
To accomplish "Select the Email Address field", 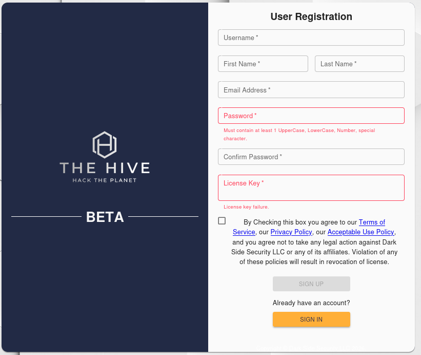I will pos(311,89).
